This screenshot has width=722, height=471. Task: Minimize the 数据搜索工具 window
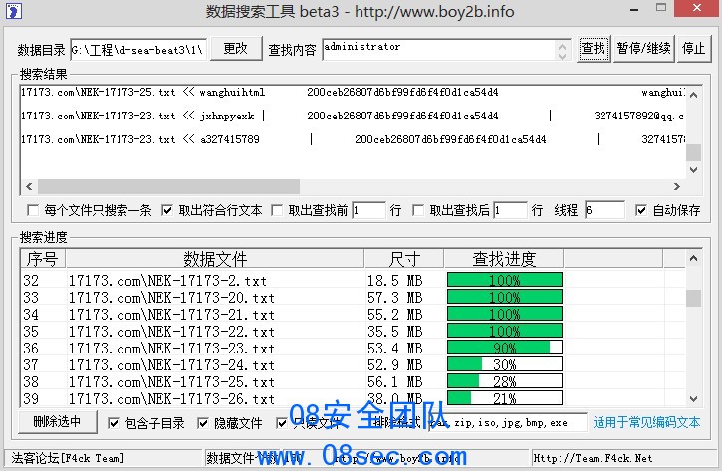click(634, 9)
